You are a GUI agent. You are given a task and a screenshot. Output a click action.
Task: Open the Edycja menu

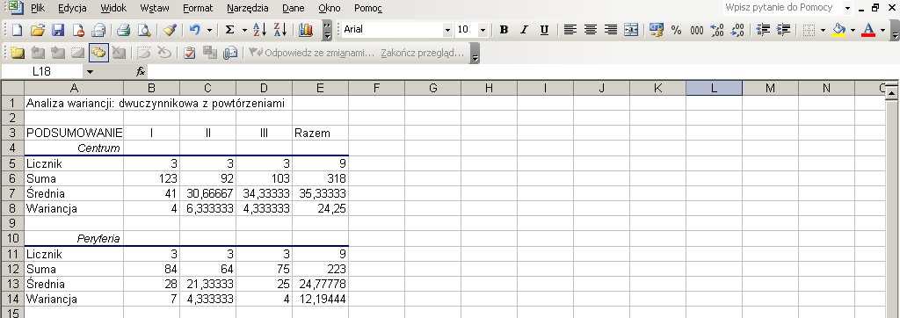[x=72, y=8]
